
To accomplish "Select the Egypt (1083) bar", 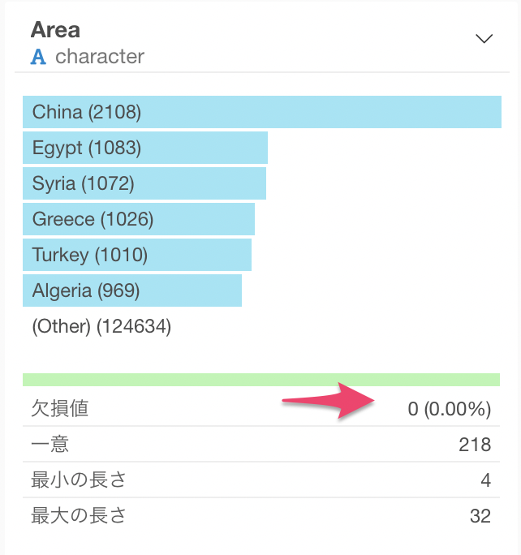I will (145, 148).
